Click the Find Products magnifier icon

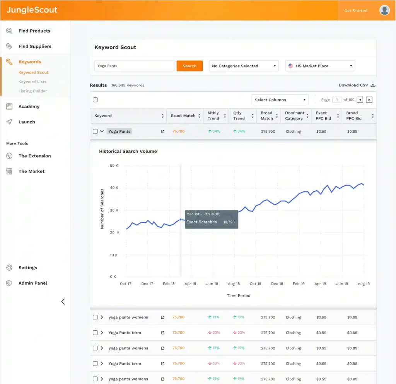point(9,31)
